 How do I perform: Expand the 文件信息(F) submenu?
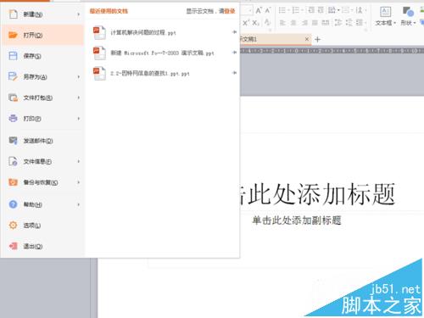(79, 161)
